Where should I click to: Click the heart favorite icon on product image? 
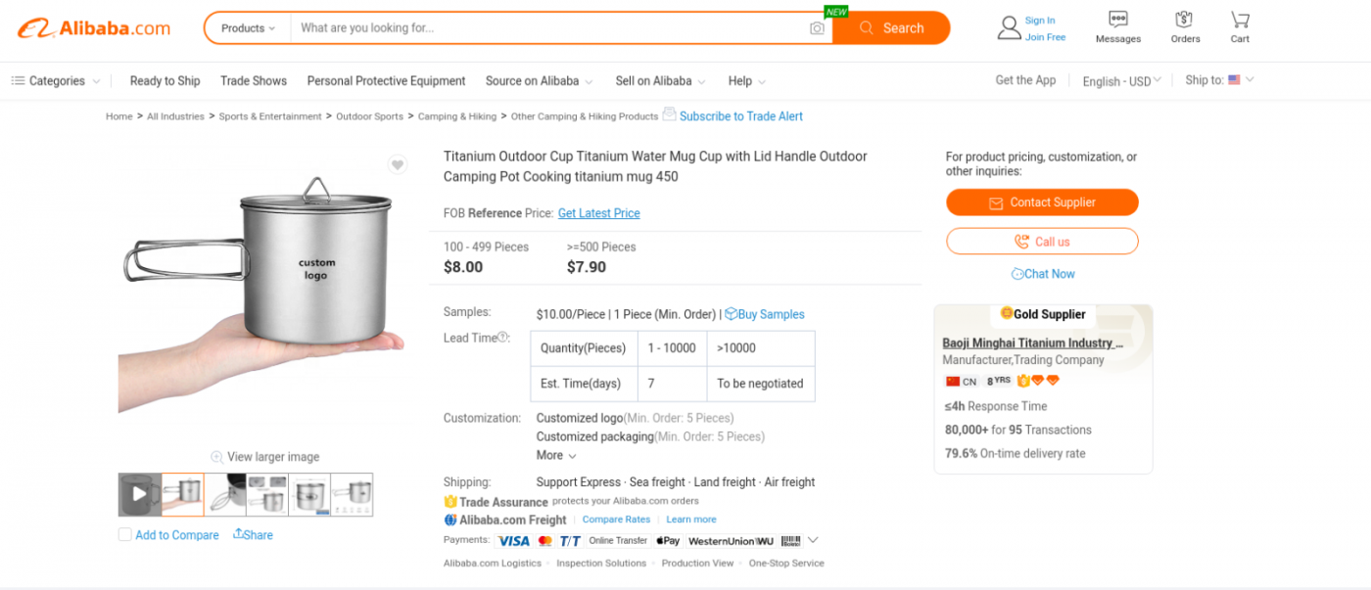tap(397, 164)
